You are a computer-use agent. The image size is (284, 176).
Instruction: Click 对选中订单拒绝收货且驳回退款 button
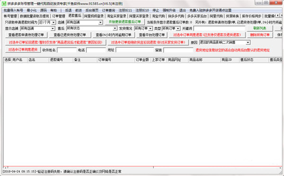point(148,42)
